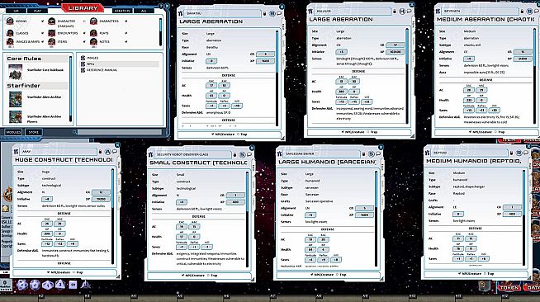540x302 pixels.
Task: Click the Security Robot Observer-Class name field
Action: tap(192, 154)
